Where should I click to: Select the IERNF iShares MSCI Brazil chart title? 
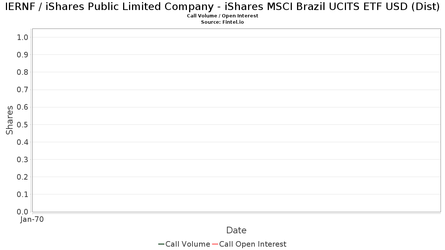[x=222, y=7]
